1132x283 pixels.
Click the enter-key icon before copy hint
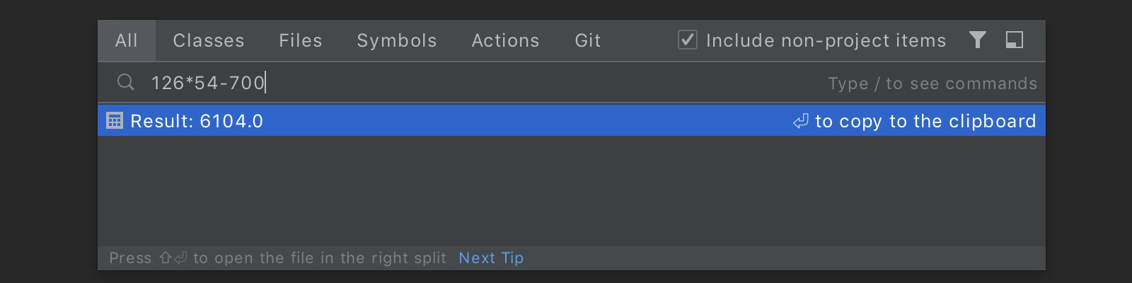pyautogui.click(x=800, y=121)
